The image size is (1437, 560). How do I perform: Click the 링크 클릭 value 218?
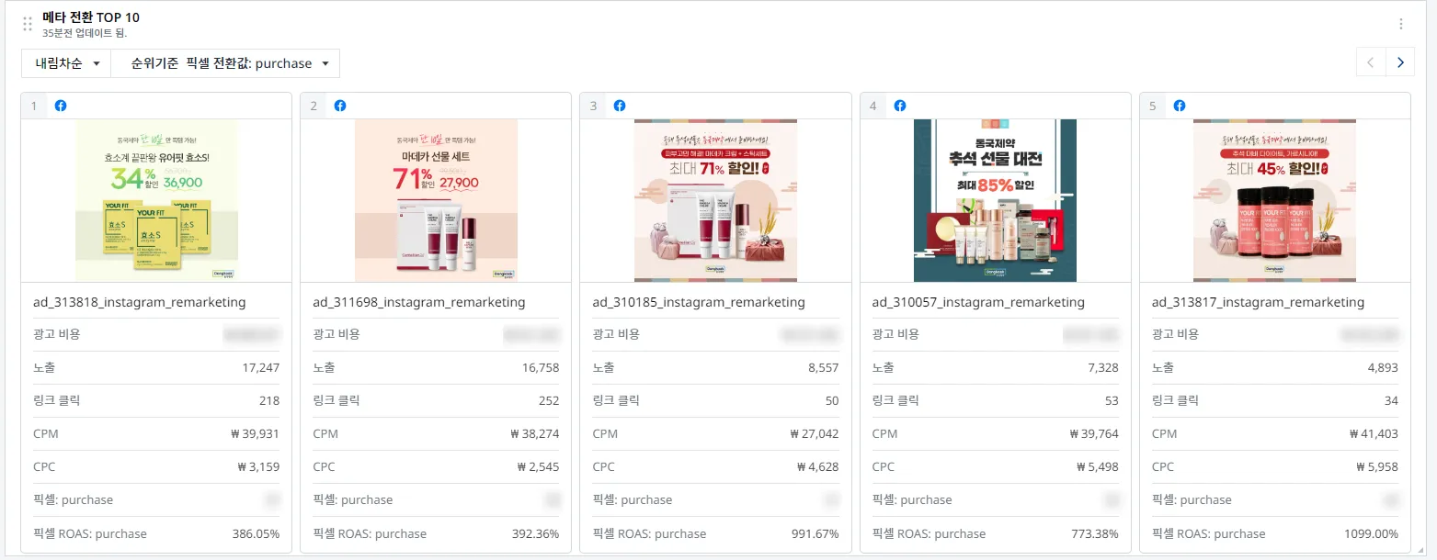coord(269,400)
